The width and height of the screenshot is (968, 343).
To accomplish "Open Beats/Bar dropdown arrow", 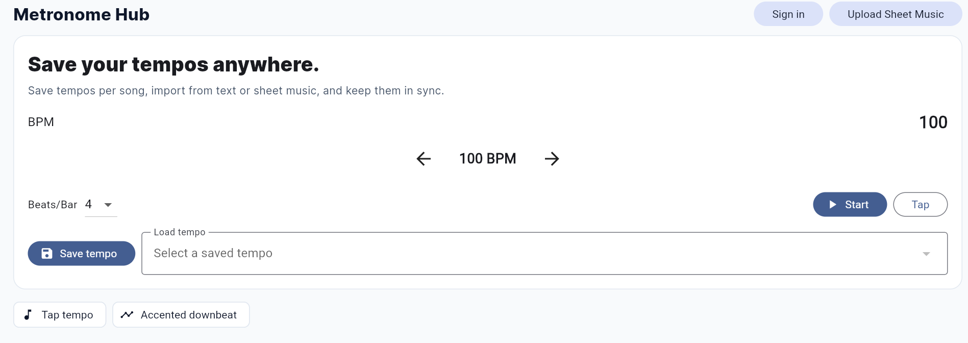I will 108,205.
